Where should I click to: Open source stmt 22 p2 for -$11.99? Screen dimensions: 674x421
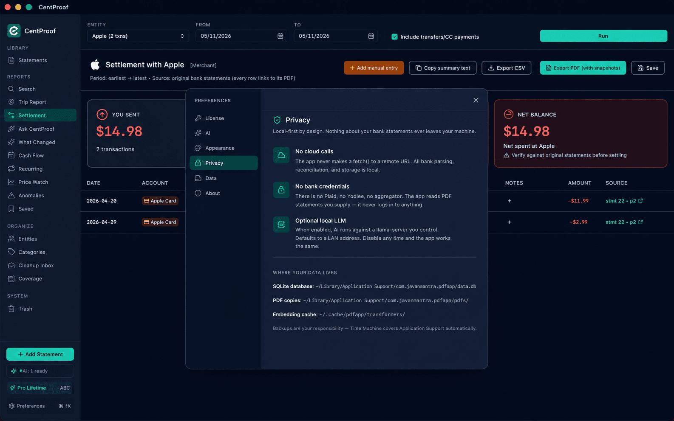(x=624, y=201)
